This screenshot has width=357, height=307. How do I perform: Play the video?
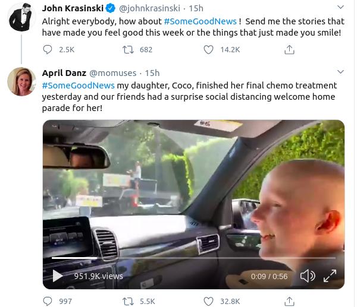(58, 276)
